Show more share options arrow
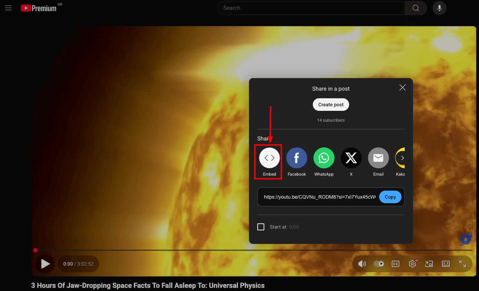479x291 pixels. pyautogui.click(x=403, y=158)
